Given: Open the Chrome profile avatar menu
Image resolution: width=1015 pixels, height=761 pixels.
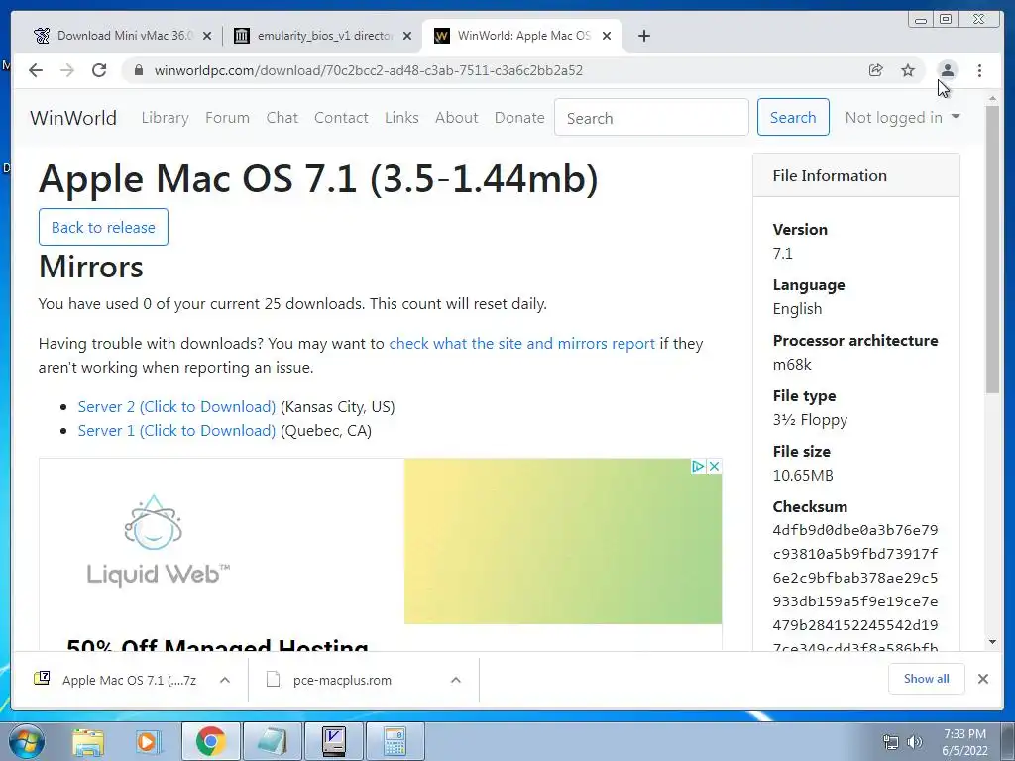Looking at the screenshot, I should pos(947,70).
